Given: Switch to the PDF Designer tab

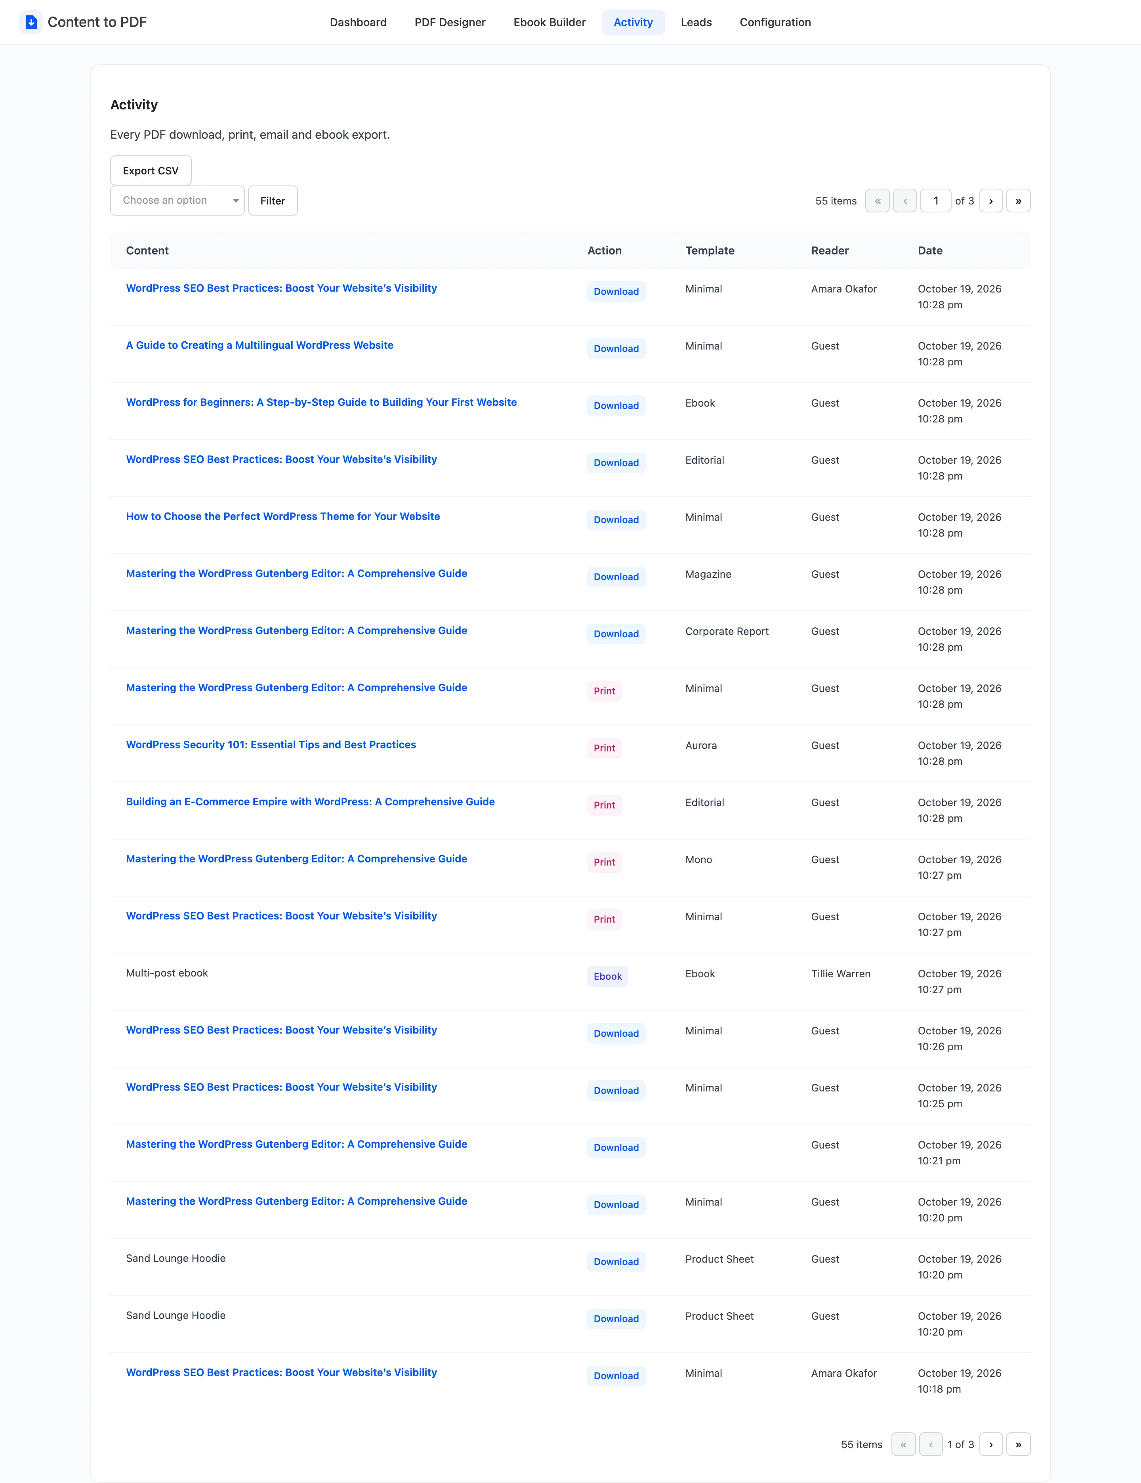Looking at the screenshot, I should [x=450, y=23].
